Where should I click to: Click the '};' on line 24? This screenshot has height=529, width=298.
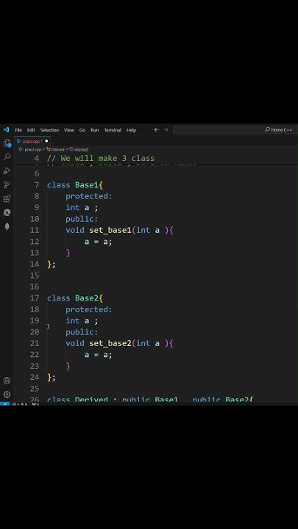[x=52, y=378]
